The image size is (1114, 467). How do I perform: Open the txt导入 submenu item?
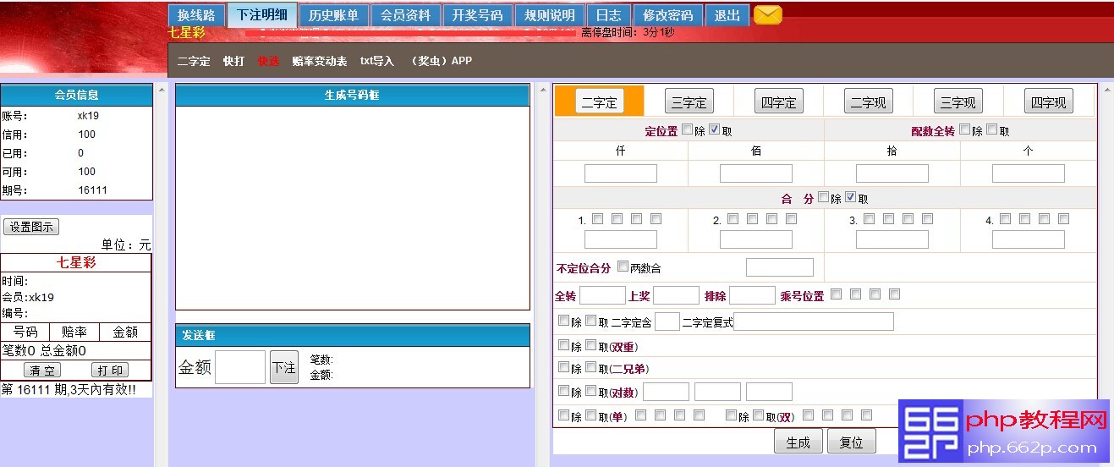coord(377,61)
